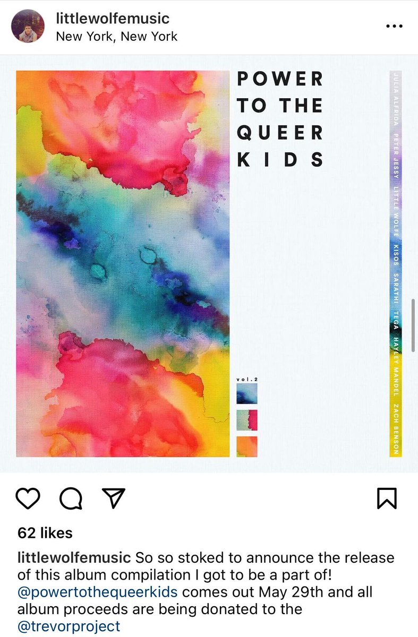Image resolution: width=418 pixels, height=637 pixels.
Task: Tap Power To The Queer Kids title
Action: (x=280, y=119)
